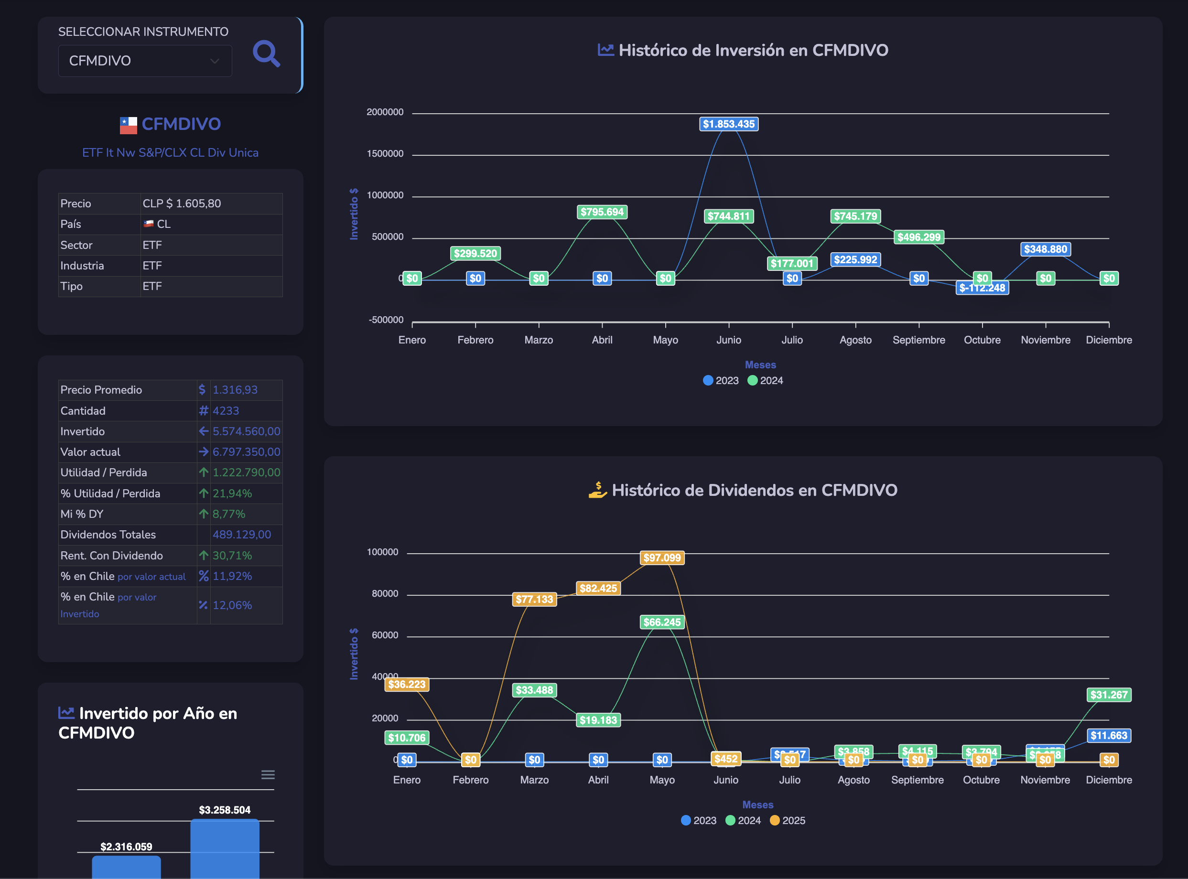Click the ETF It Nw S&P/CLX CL Div Unica link
1188x879 pixels.
coord(170,153)
